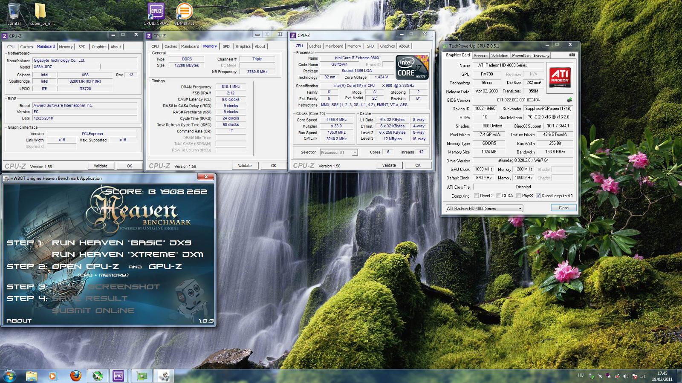Run Heaven "Basic" DX9 benchmark

(121, 243)
